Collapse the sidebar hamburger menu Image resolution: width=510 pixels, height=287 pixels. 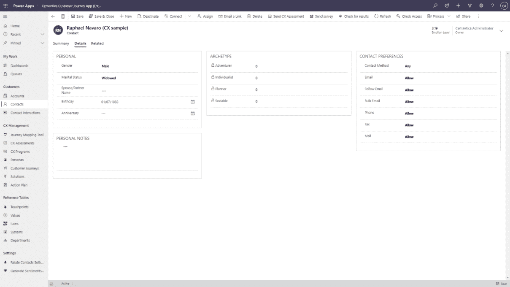[x=5, y=16]
